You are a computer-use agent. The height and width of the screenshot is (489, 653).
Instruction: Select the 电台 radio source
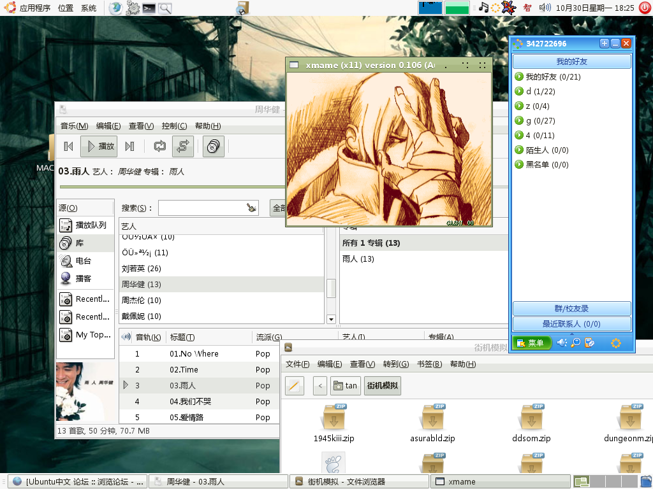click(85, 260)
